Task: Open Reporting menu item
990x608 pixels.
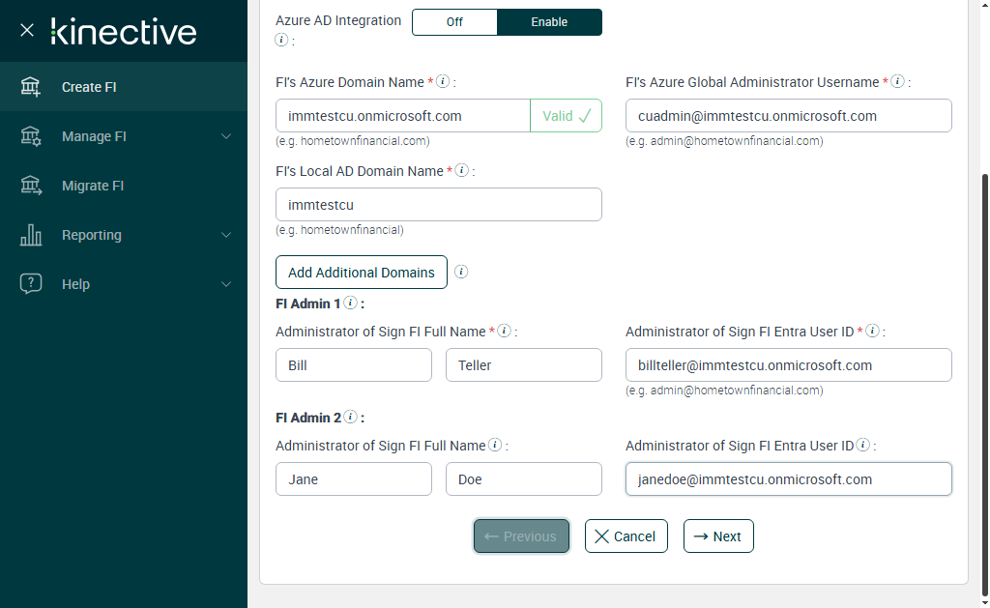Action: point(124,234)
